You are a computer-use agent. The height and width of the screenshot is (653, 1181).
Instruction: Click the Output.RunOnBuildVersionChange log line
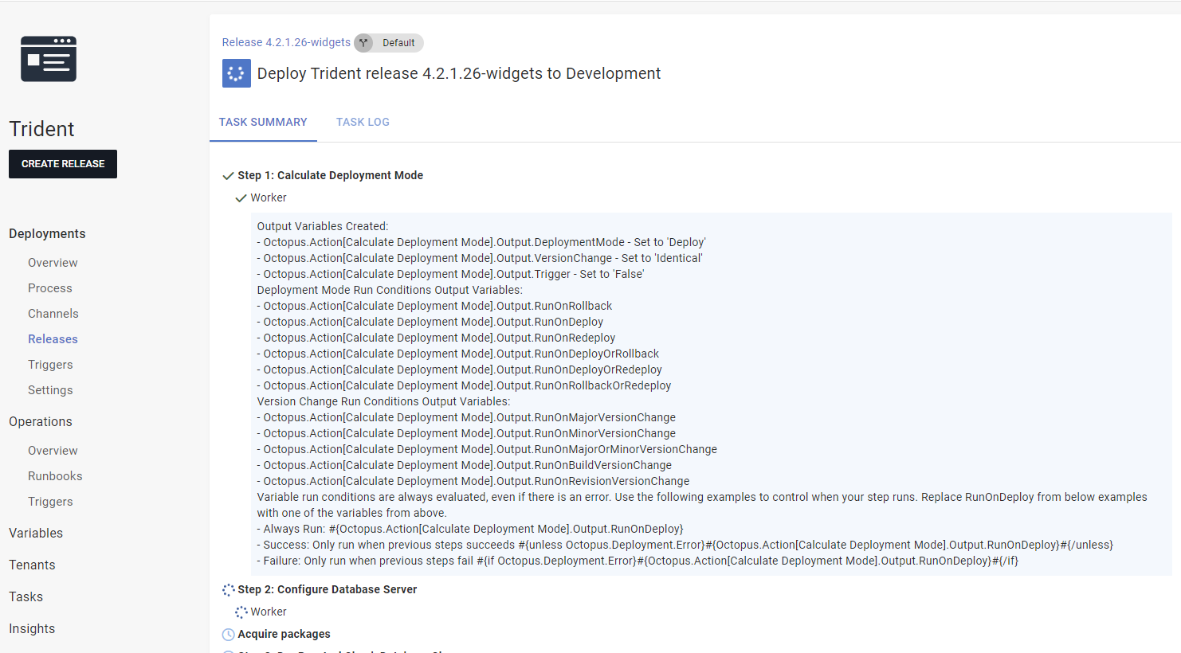[x=464, y=465]
